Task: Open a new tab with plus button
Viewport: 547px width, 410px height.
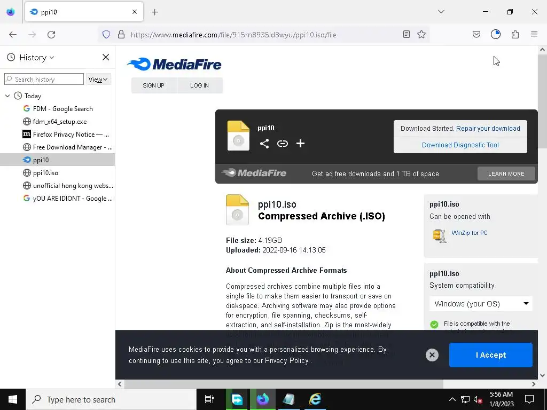Action: tap(155, 12)
